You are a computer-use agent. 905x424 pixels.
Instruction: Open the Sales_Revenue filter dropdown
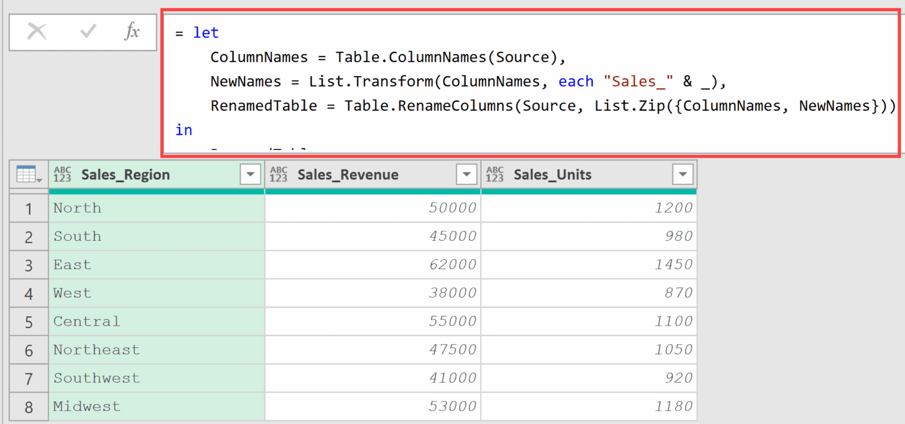click(467, 174)
